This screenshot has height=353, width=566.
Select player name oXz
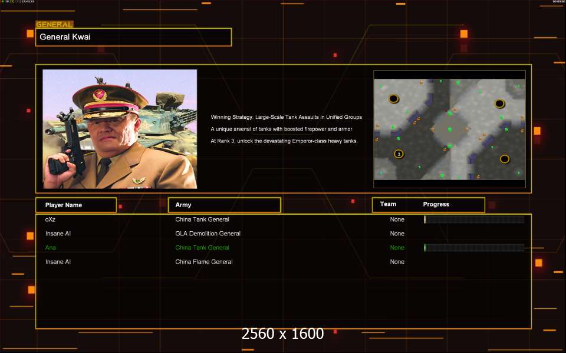click(x=50, y=219)
